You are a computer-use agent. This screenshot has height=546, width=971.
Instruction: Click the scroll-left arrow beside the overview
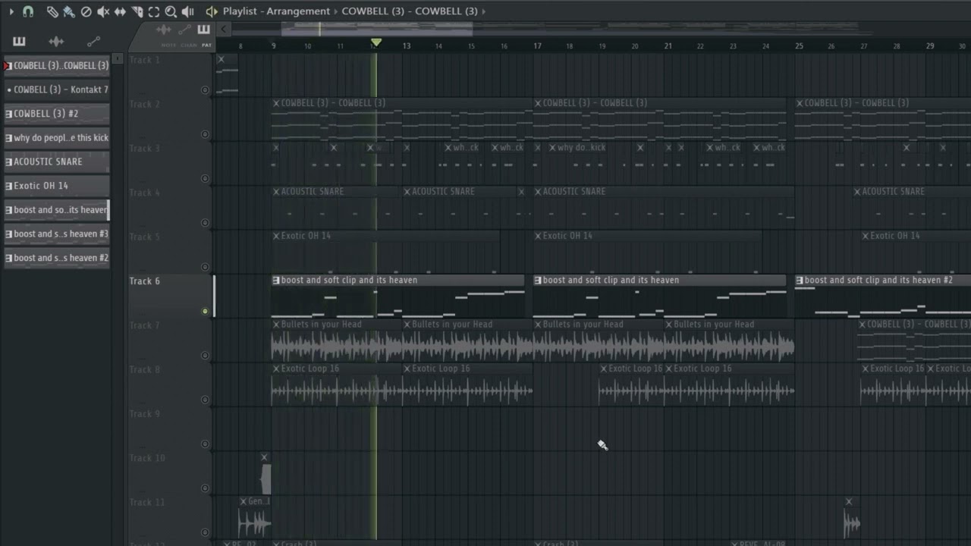(224, 30)
